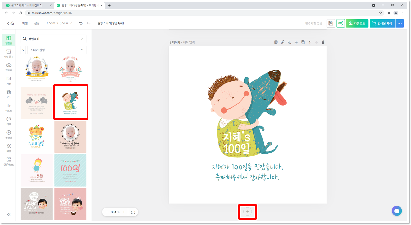Open the page animation effect icon
This screenshot has height=225, width=411.
283,42
